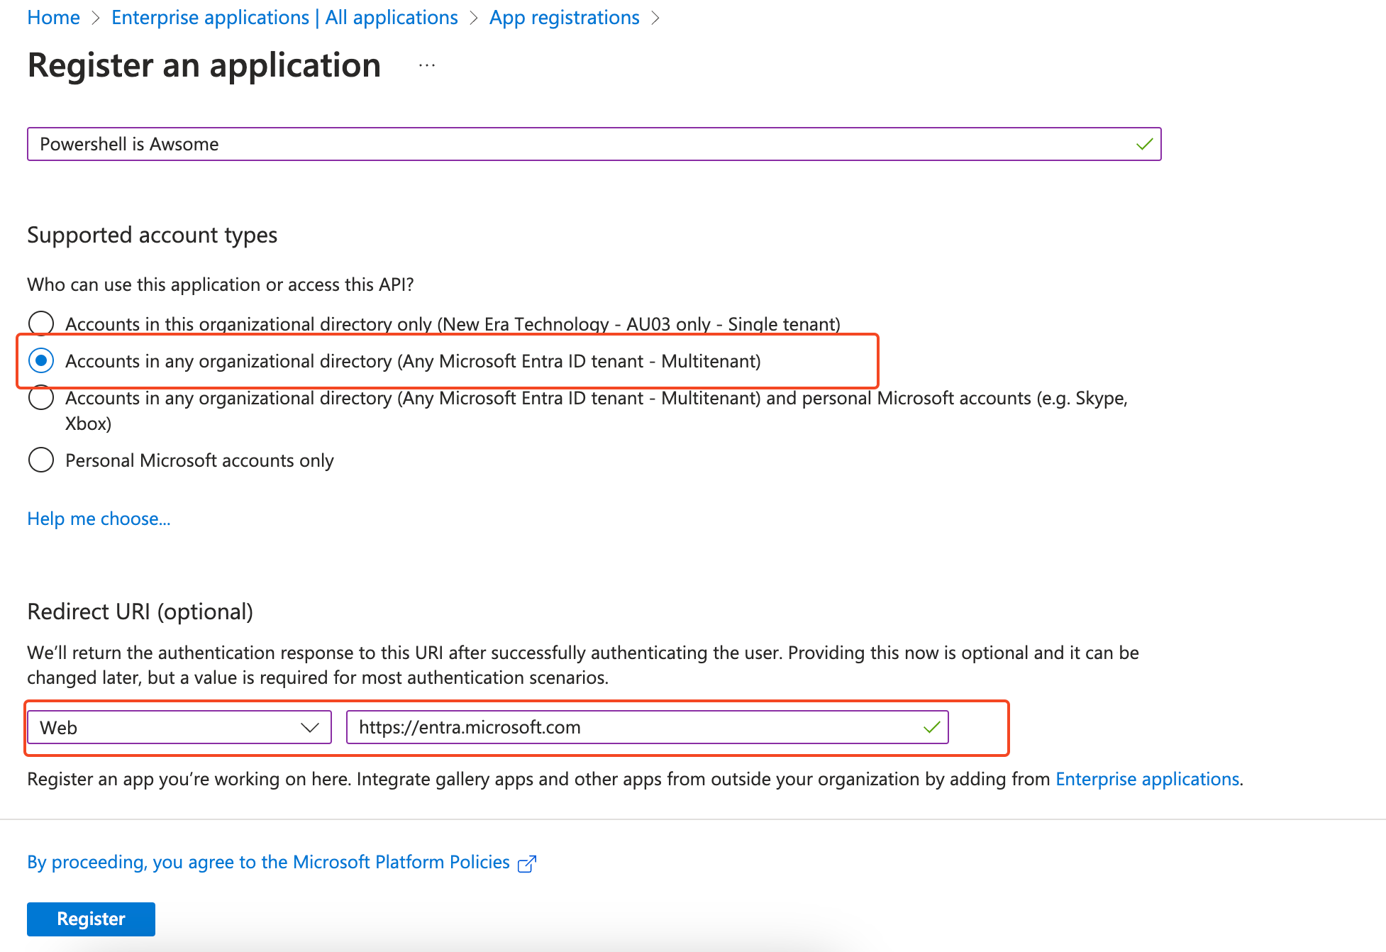This screenshot has height=952, width=1386.
Task: Click the chevron arrow in Web dropdown
Action: point(309,728)
